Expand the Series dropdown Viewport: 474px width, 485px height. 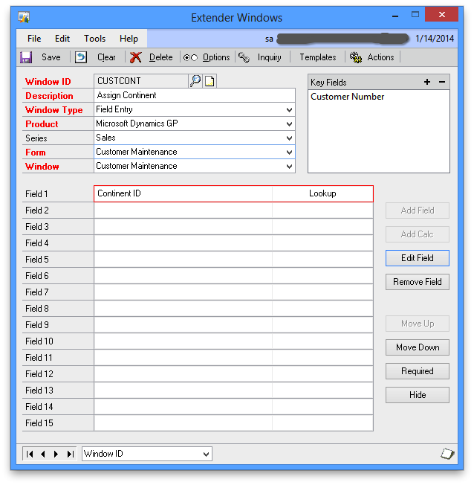[289, 138]
